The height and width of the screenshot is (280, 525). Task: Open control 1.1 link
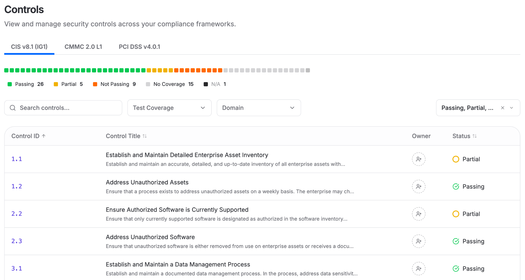(x=17, y=159)
